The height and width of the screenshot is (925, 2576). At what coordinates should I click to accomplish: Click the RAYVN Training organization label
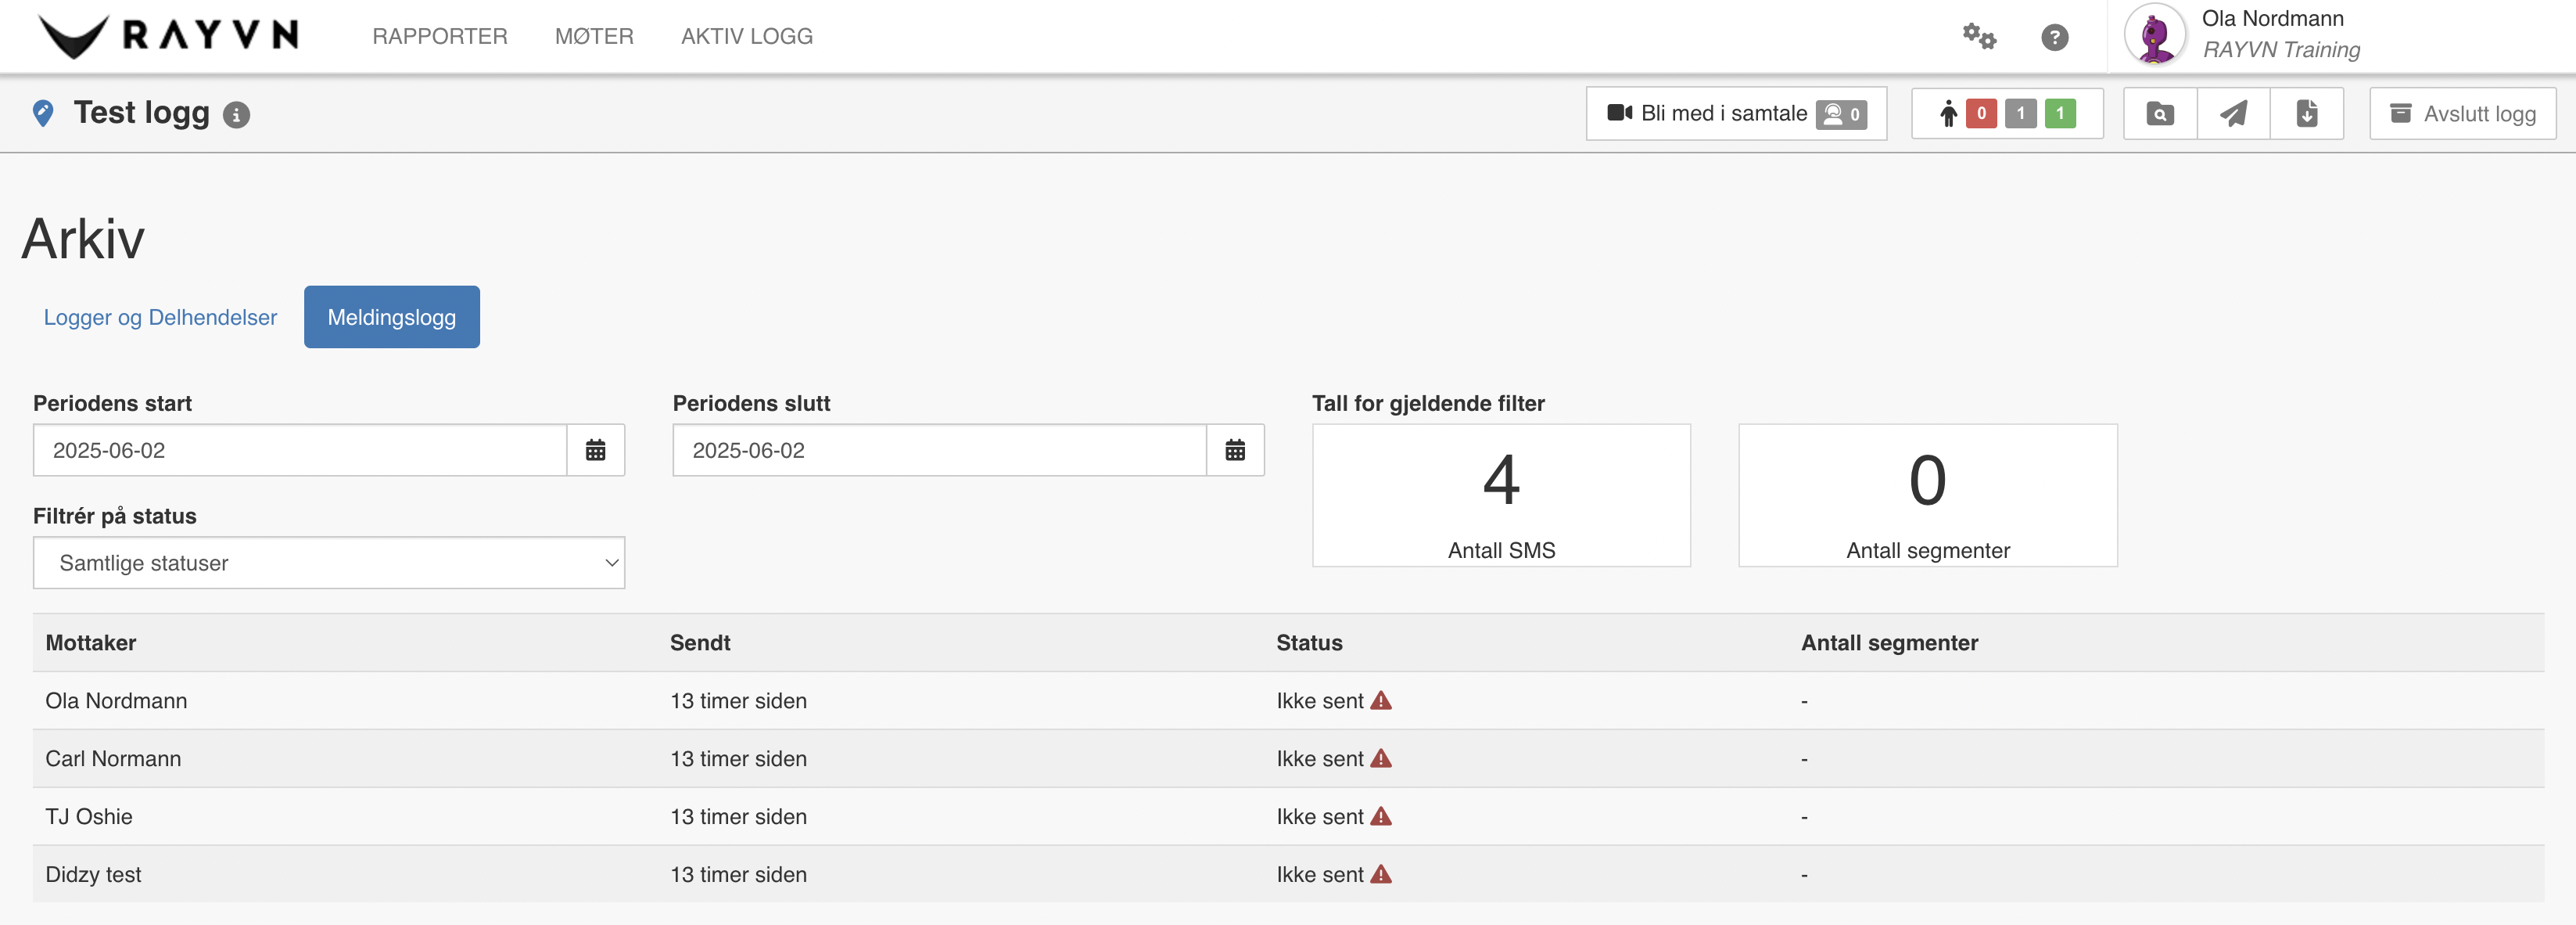(2281, 50)
